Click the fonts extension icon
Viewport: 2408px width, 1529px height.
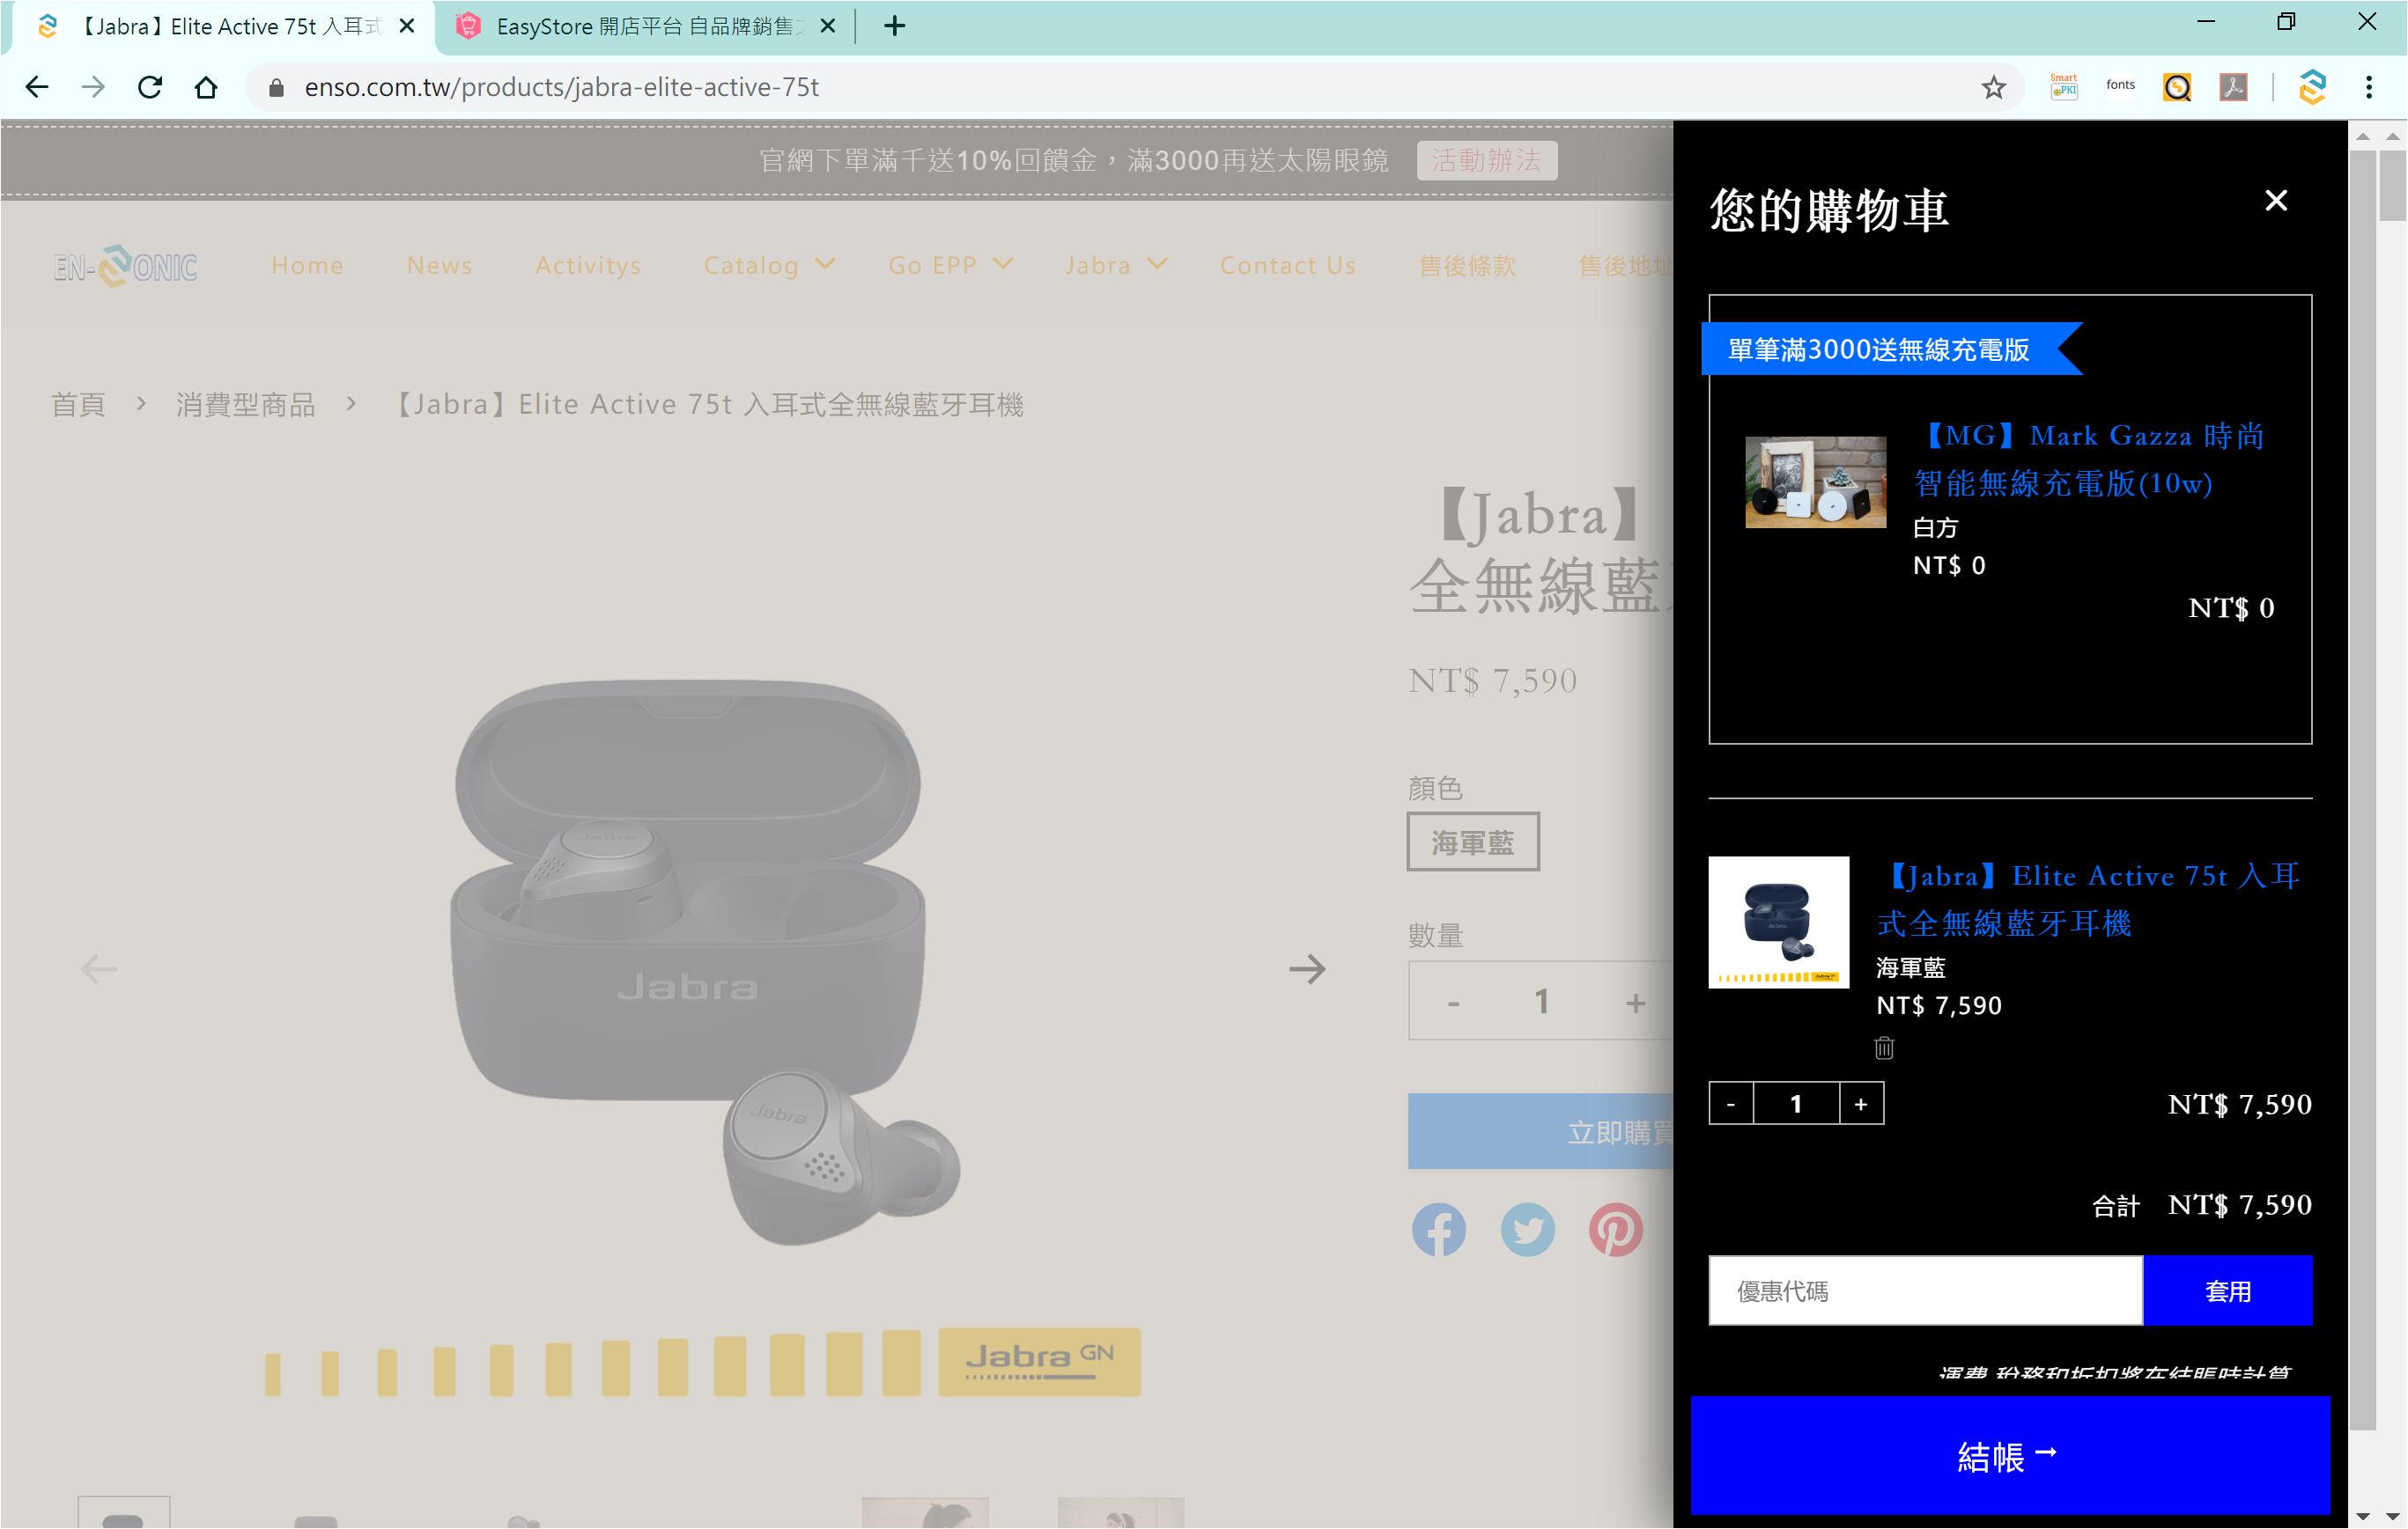2120,85
